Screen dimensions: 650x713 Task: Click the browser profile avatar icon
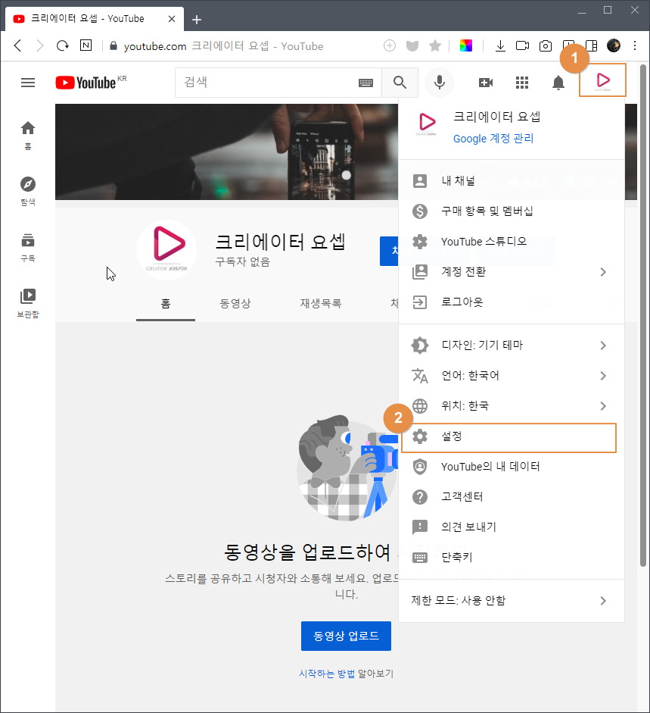(x=613, y=45)
